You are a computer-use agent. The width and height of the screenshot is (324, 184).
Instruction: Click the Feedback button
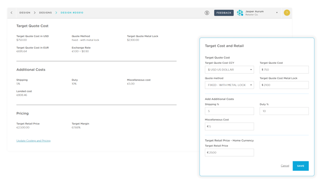click(x=224, y=13)
